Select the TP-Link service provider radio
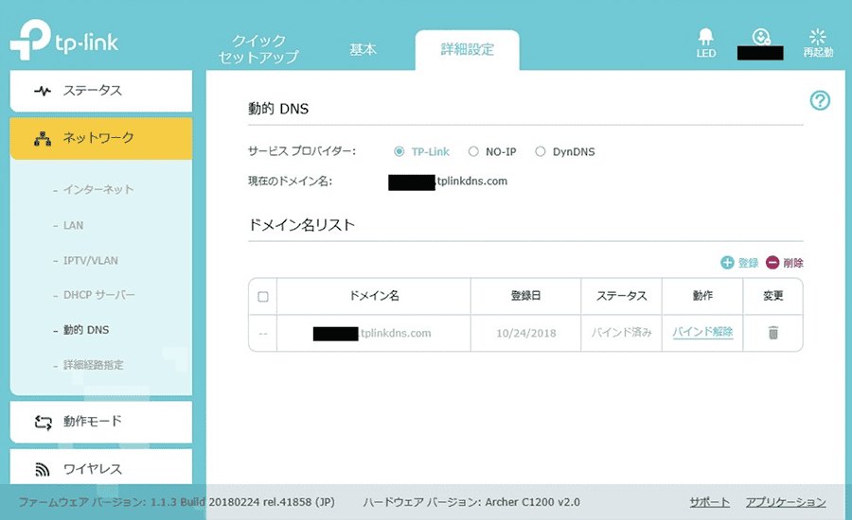This screenshot has width=852, height=520. 399,151
